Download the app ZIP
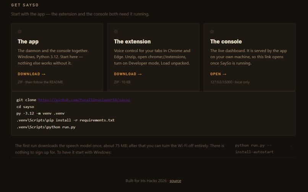The image size is (308, 192). click(31, 74)
